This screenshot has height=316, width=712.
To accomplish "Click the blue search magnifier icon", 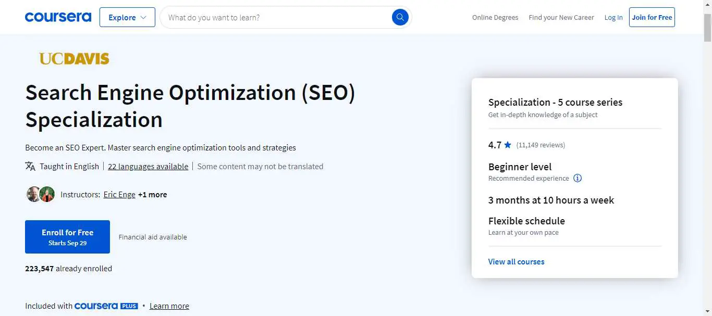I will click(x=400, y=17).
